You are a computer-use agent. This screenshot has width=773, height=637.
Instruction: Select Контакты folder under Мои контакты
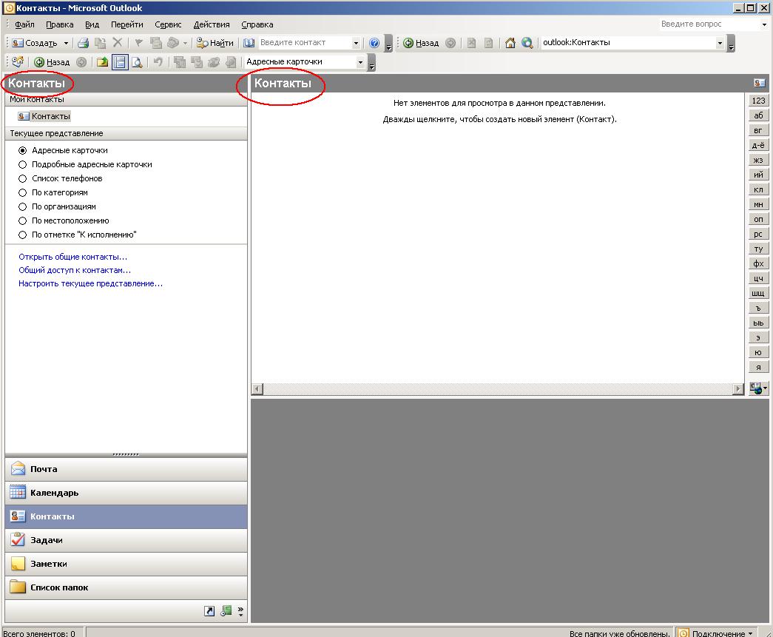[x=44, y=116]
